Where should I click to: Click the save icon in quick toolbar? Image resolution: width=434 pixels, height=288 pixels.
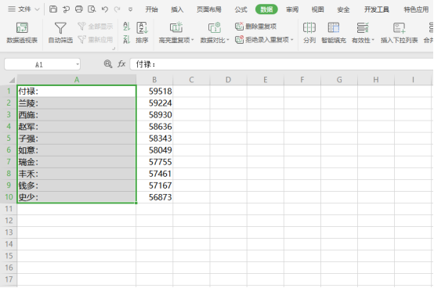(53, 9)
